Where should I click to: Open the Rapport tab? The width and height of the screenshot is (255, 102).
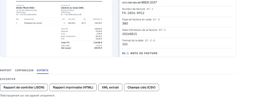click(6, 70)
